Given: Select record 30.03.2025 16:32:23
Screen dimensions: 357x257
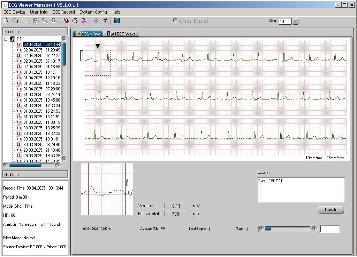Looking at the screenshot, I should click(42, 134).
